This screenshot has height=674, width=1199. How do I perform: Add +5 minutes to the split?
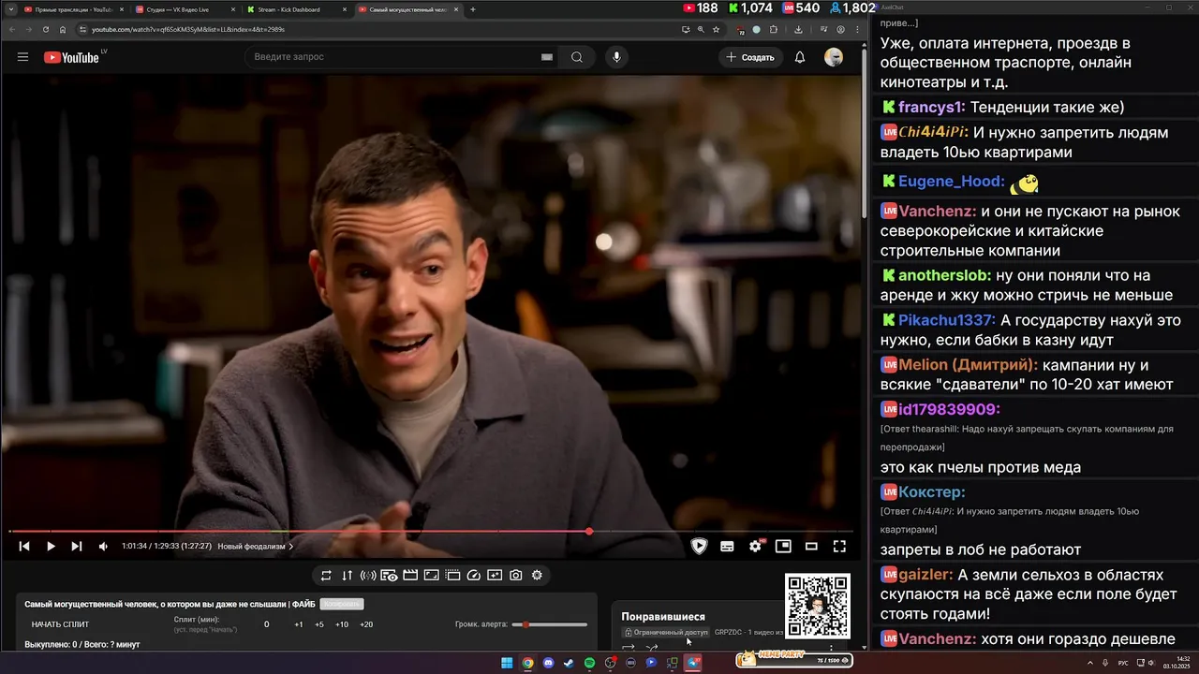pyautogui.click(x=319, y=624)
